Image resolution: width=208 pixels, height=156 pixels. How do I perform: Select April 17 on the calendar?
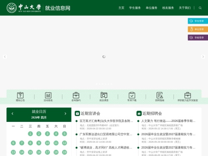(47, 152)
